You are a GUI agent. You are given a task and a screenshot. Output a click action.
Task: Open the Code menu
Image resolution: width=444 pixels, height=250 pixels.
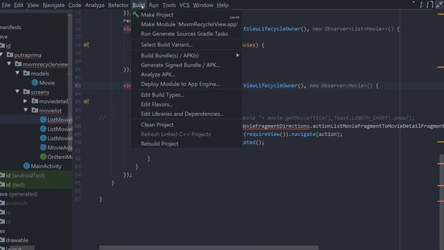click(x=75, y=5)
